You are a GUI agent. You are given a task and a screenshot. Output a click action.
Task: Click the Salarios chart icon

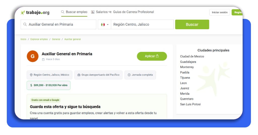click(93, 12)
